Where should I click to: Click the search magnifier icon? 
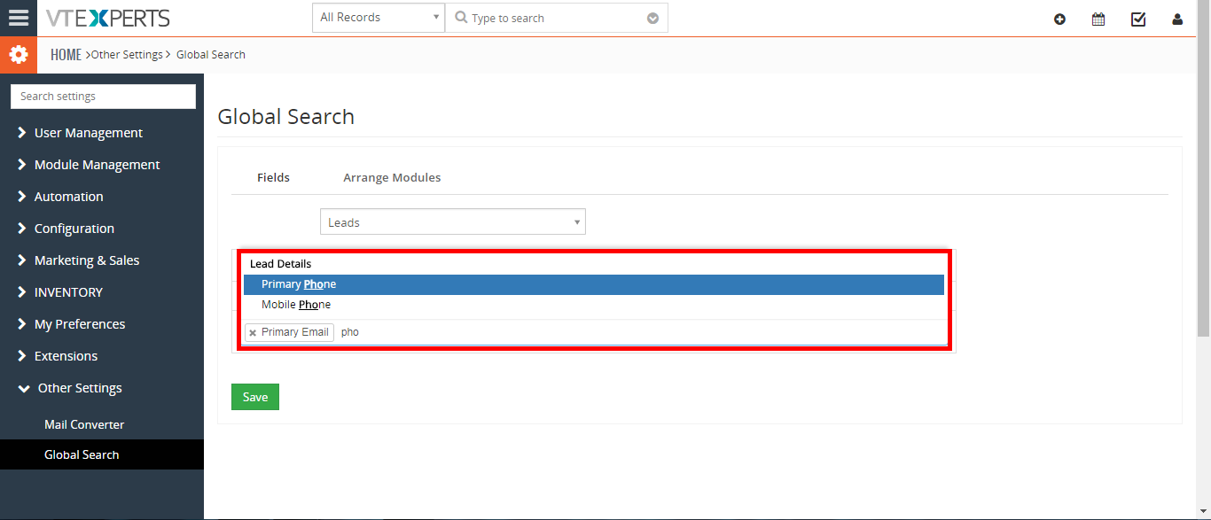click(461, 18)
